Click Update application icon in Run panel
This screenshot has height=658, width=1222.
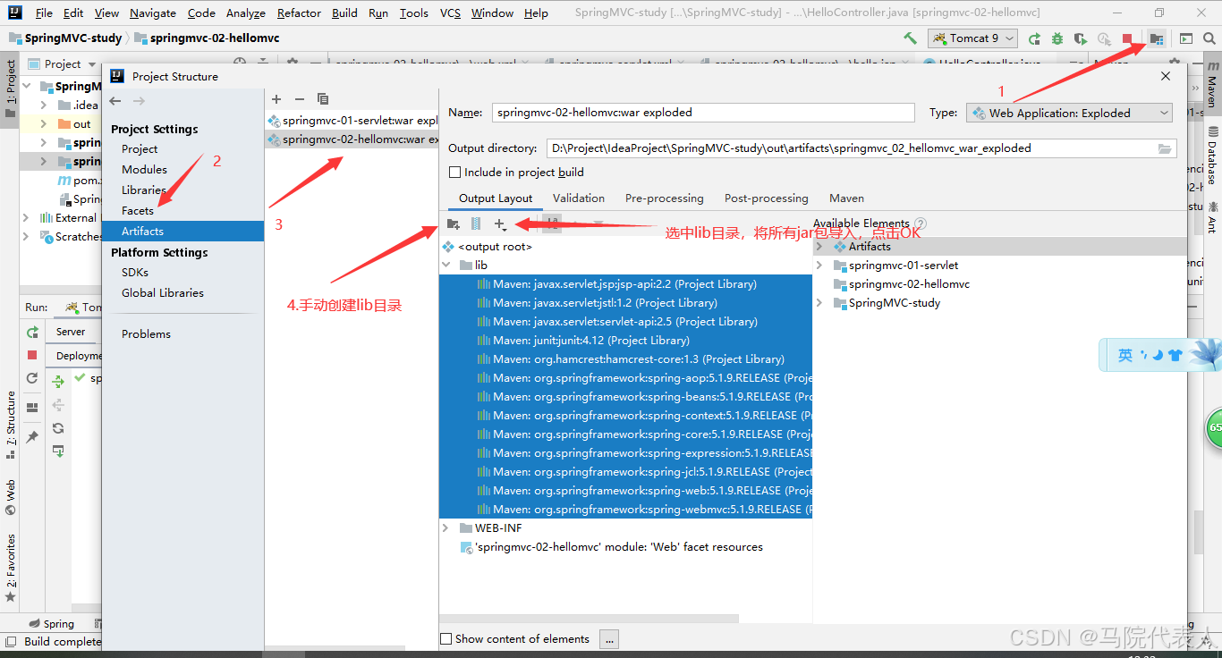[x=33, y=378]
